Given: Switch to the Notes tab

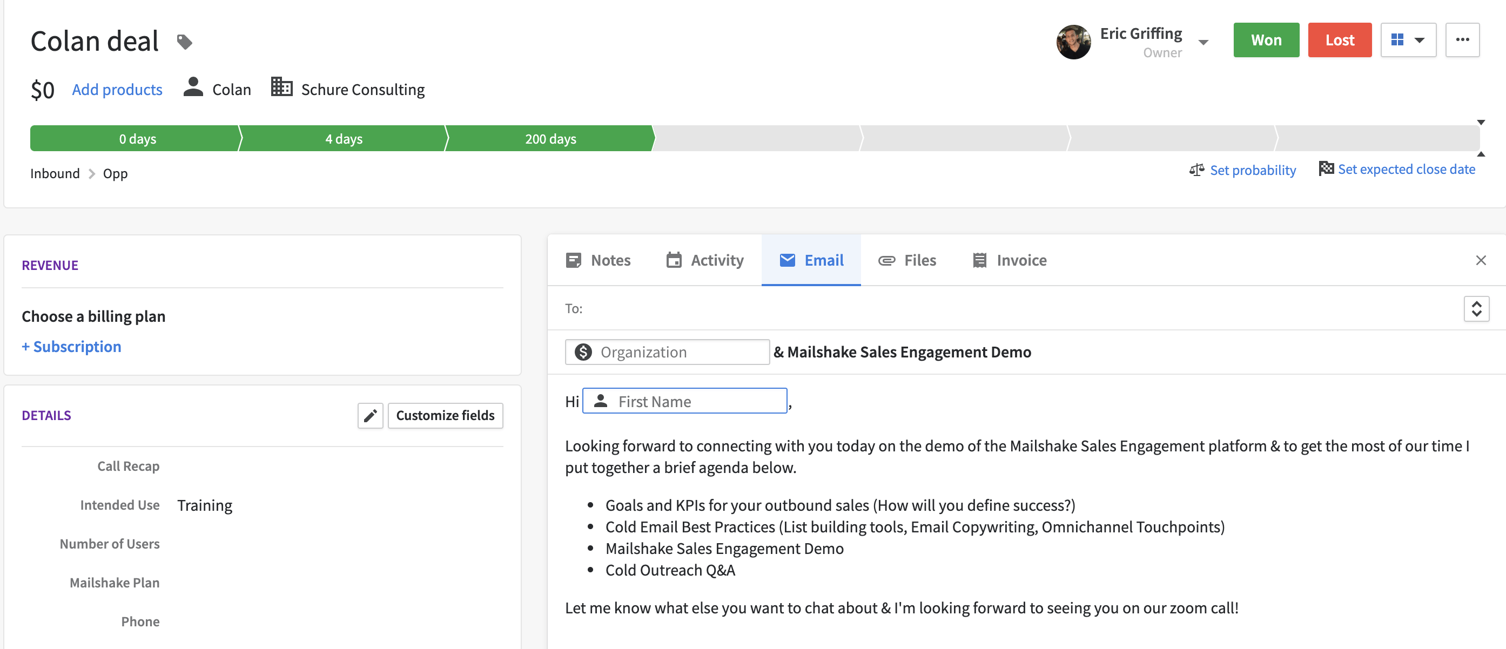Looking at the screenshot, I should coord(598,260).
